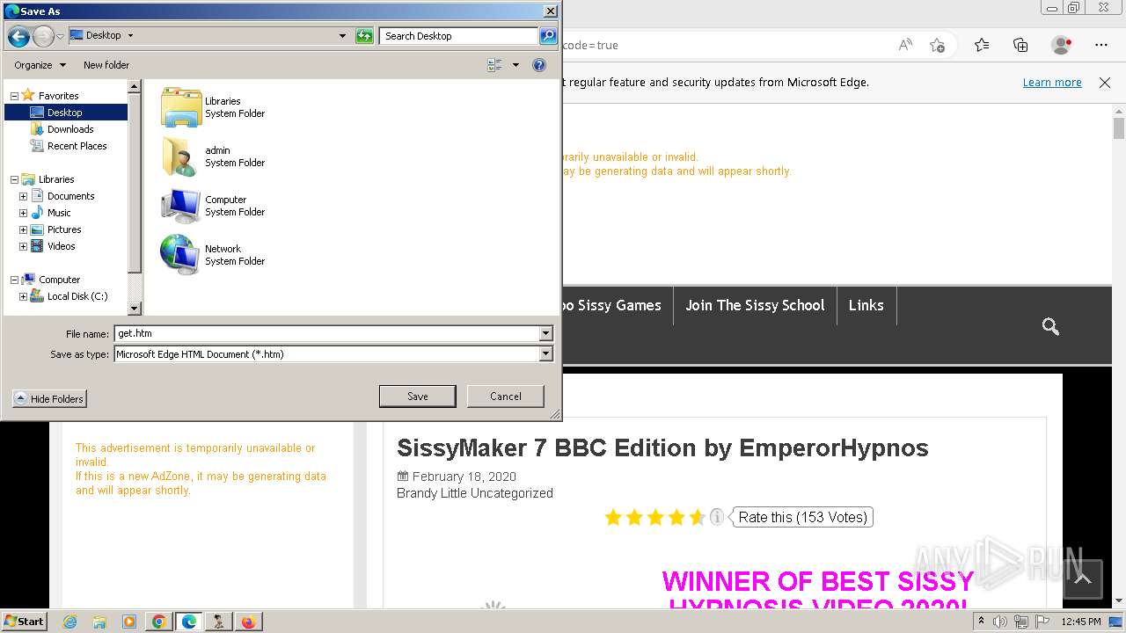Click navigation pane scrollbar down arrow
Viewport: 1126px width, 633px height.
tap(135, 309)
